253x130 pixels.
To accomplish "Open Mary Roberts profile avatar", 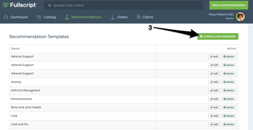I will pyautogui.click(x=240, y=17).
